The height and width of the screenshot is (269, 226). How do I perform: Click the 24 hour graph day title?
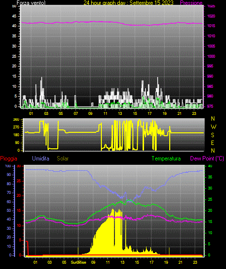click(129, 3)
